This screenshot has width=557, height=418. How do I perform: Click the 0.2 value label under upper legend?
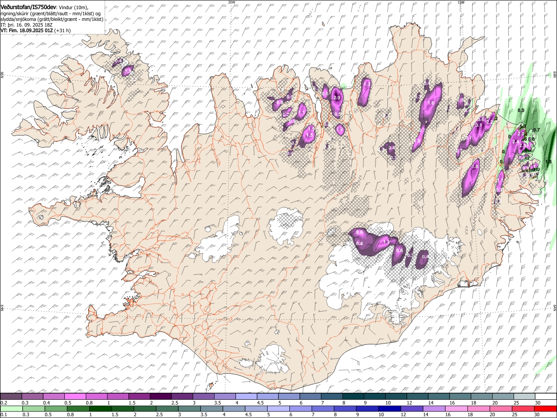coord(3,402)
